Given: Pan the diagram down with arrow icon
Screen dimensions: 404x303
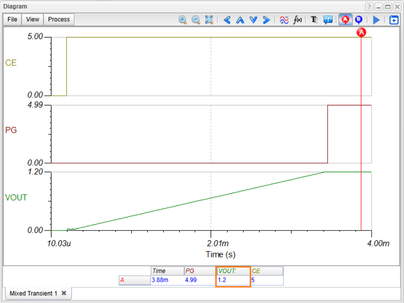Looking at the screenshot, I should pos(253,20).
